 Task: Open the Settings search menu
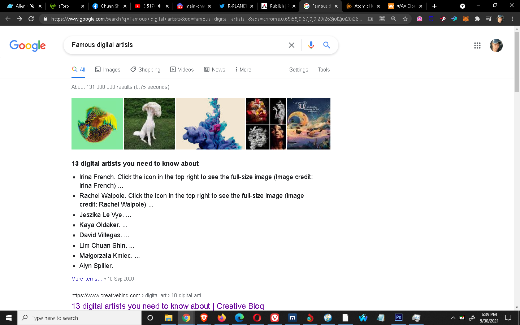pos(299,70)
